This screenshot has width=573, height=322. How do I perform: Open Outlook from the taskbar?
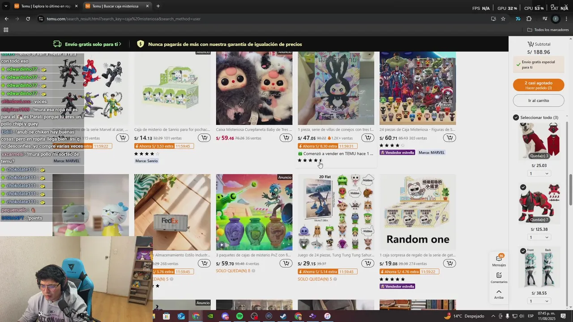[181, 316]
